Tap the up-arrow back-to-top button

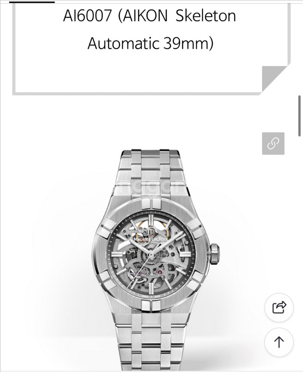[279, 342]
